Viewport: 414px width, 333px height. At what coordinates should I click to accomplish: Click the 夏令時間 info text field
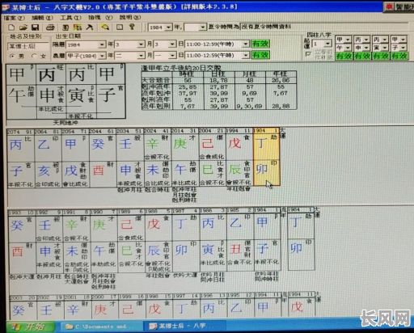[323, 27]
